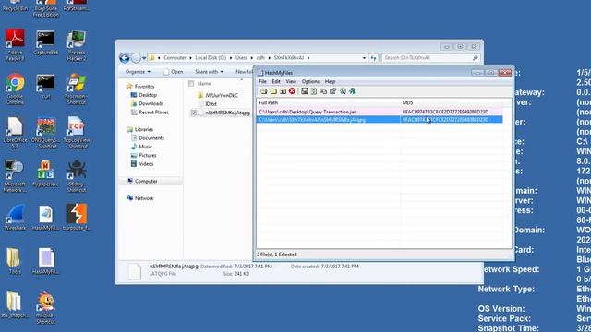
Task: Sort by the MD5 column header
Action: (452, 102)
